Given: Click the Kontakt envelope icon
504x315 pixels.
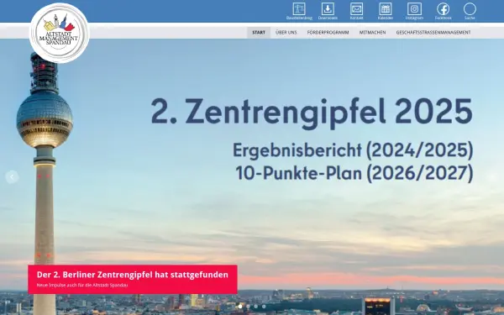Looking at the screenshot, I should pyautogui.click(x=356, y=9).
